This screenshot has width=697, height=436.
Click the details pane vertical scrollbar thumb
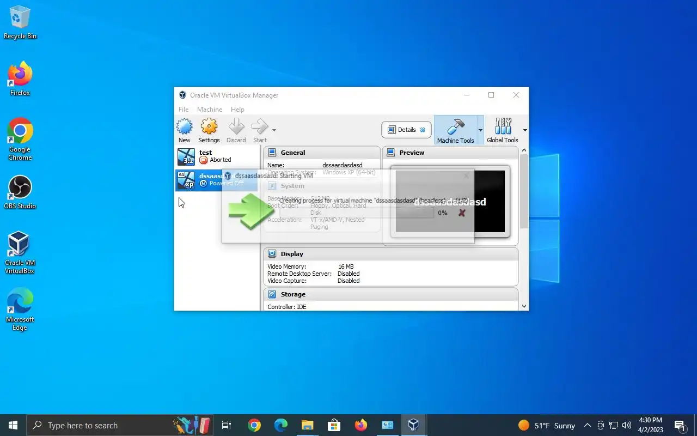524,191
